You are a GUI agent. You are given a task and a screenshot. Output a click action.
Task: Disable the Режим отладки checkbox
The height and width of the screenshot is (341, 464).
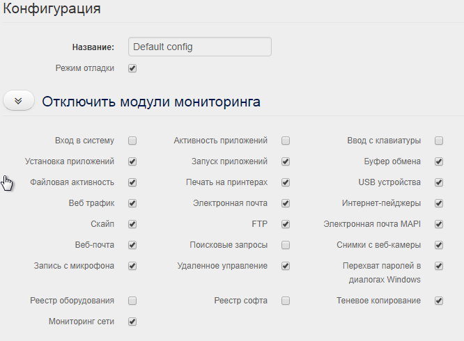[132, 68]
